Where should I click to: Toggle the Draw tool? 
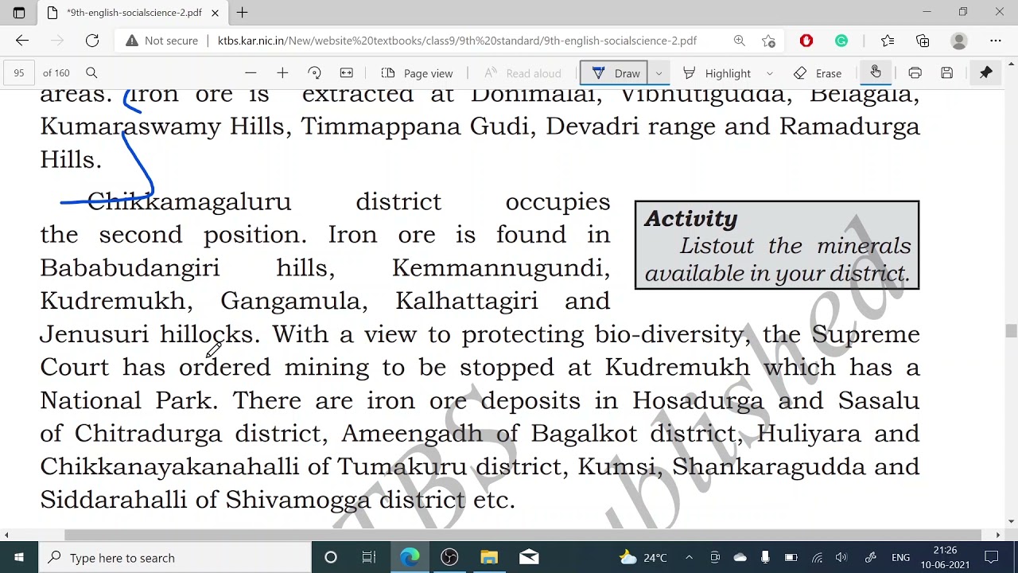614,73
